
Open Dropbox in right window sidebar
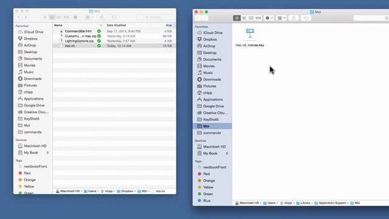click(x=210, y=40)
